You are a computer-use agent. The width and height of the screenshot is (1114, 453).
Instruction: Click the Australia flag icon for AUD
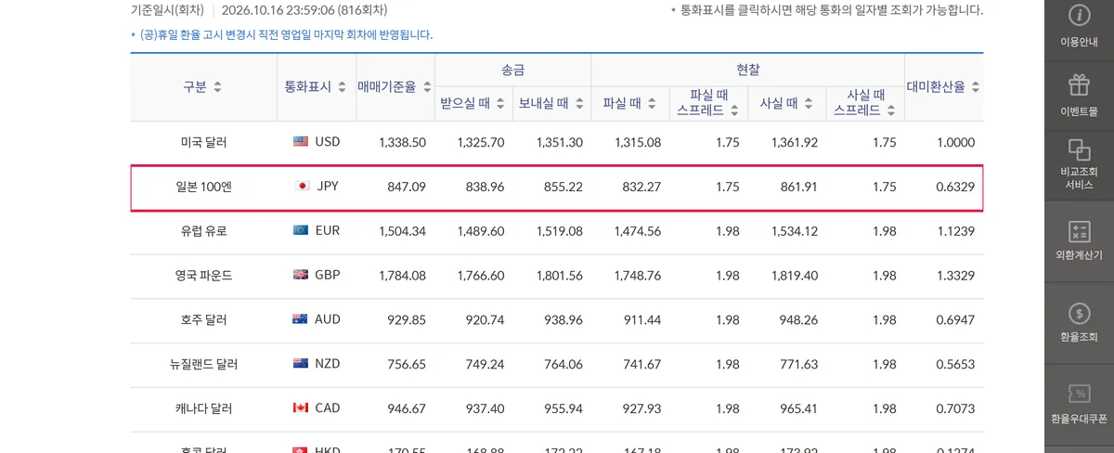(x=300, y=319)
